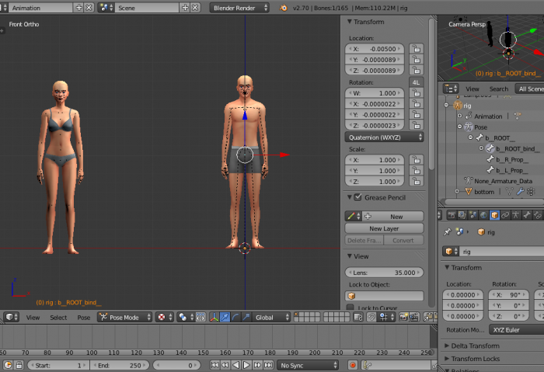The image size is (544, 372).
Task: Click the record keyframe button in timeline
Action: (x=353, y=365)
